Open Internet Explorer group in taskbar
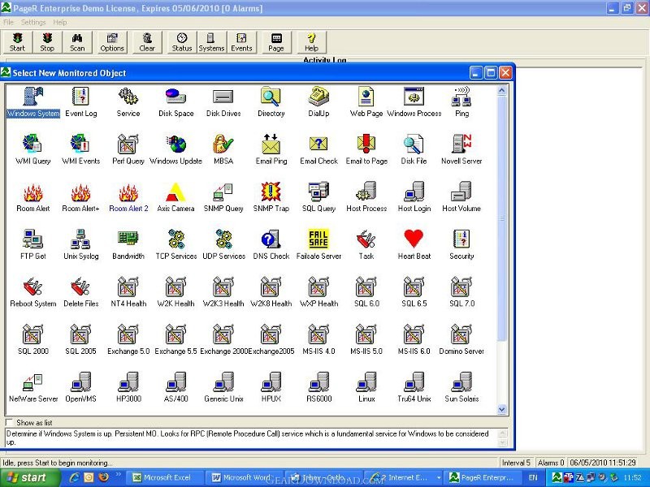This screenshot has width=650, height=487. (x=403, y=478)
